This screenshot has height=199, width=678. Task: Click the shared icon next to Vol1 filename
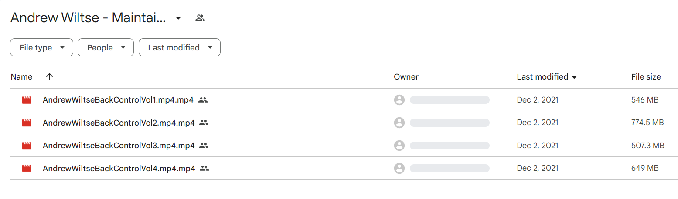[x=203, y=100]
